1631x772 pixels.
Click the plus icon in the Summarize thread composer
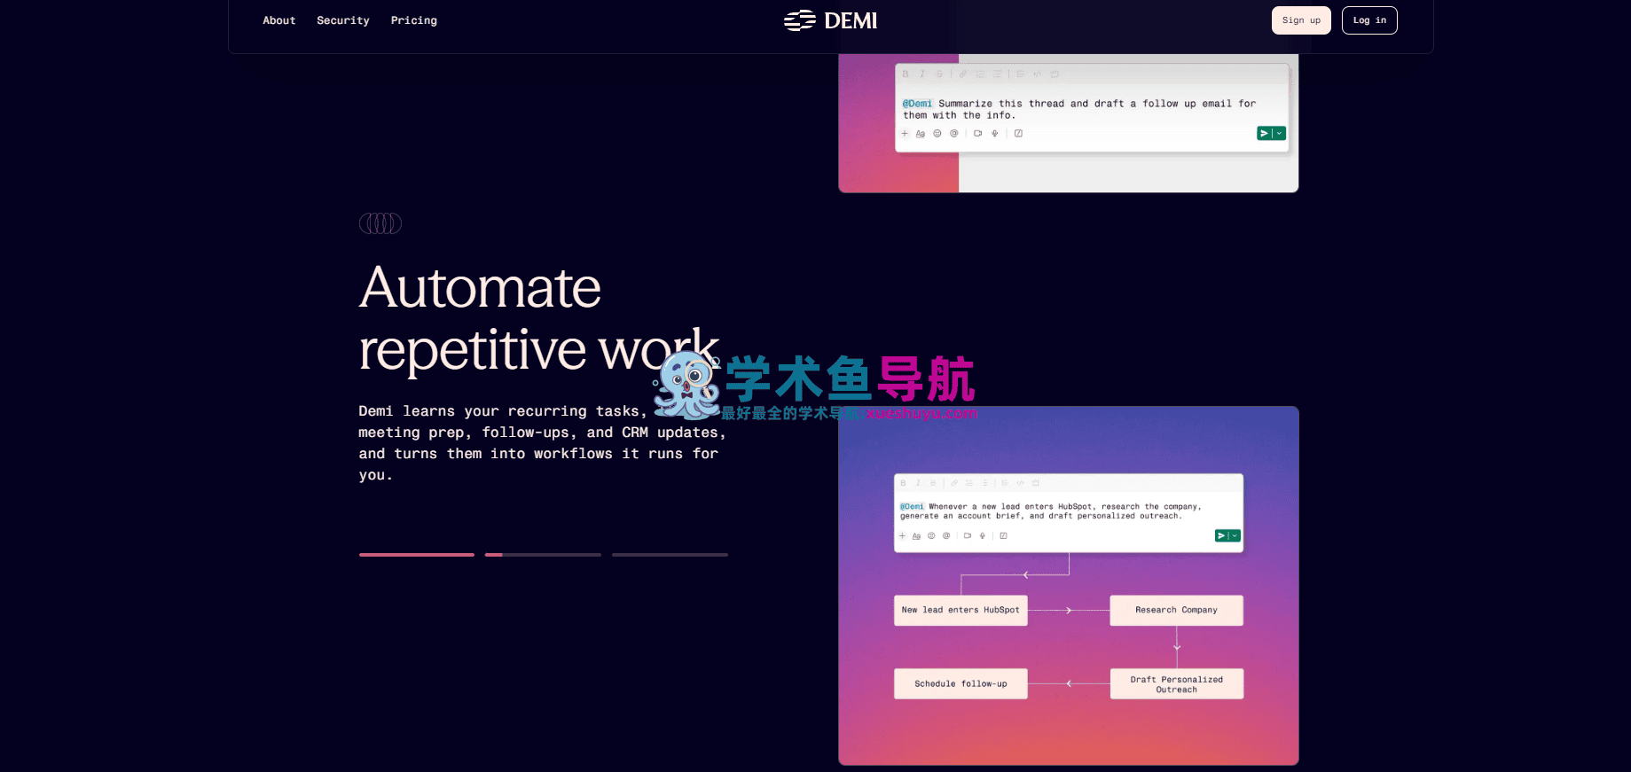point(905,134)
